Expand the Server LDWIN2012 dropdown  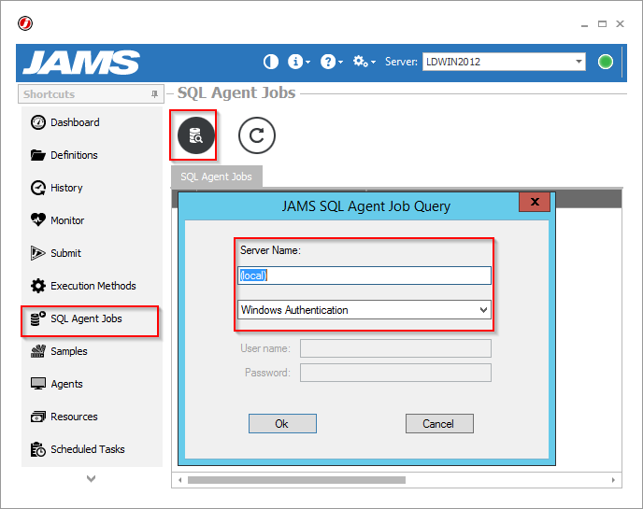(579, 62)
